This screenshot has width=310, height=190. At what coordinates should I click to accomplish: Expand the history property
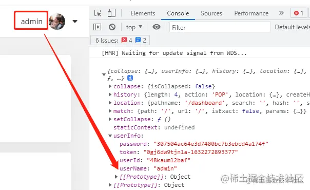110,94
